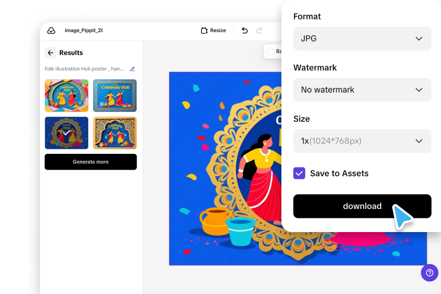Open the Size 1x dropdown
The image size is (441, 294).
[362, 141]
